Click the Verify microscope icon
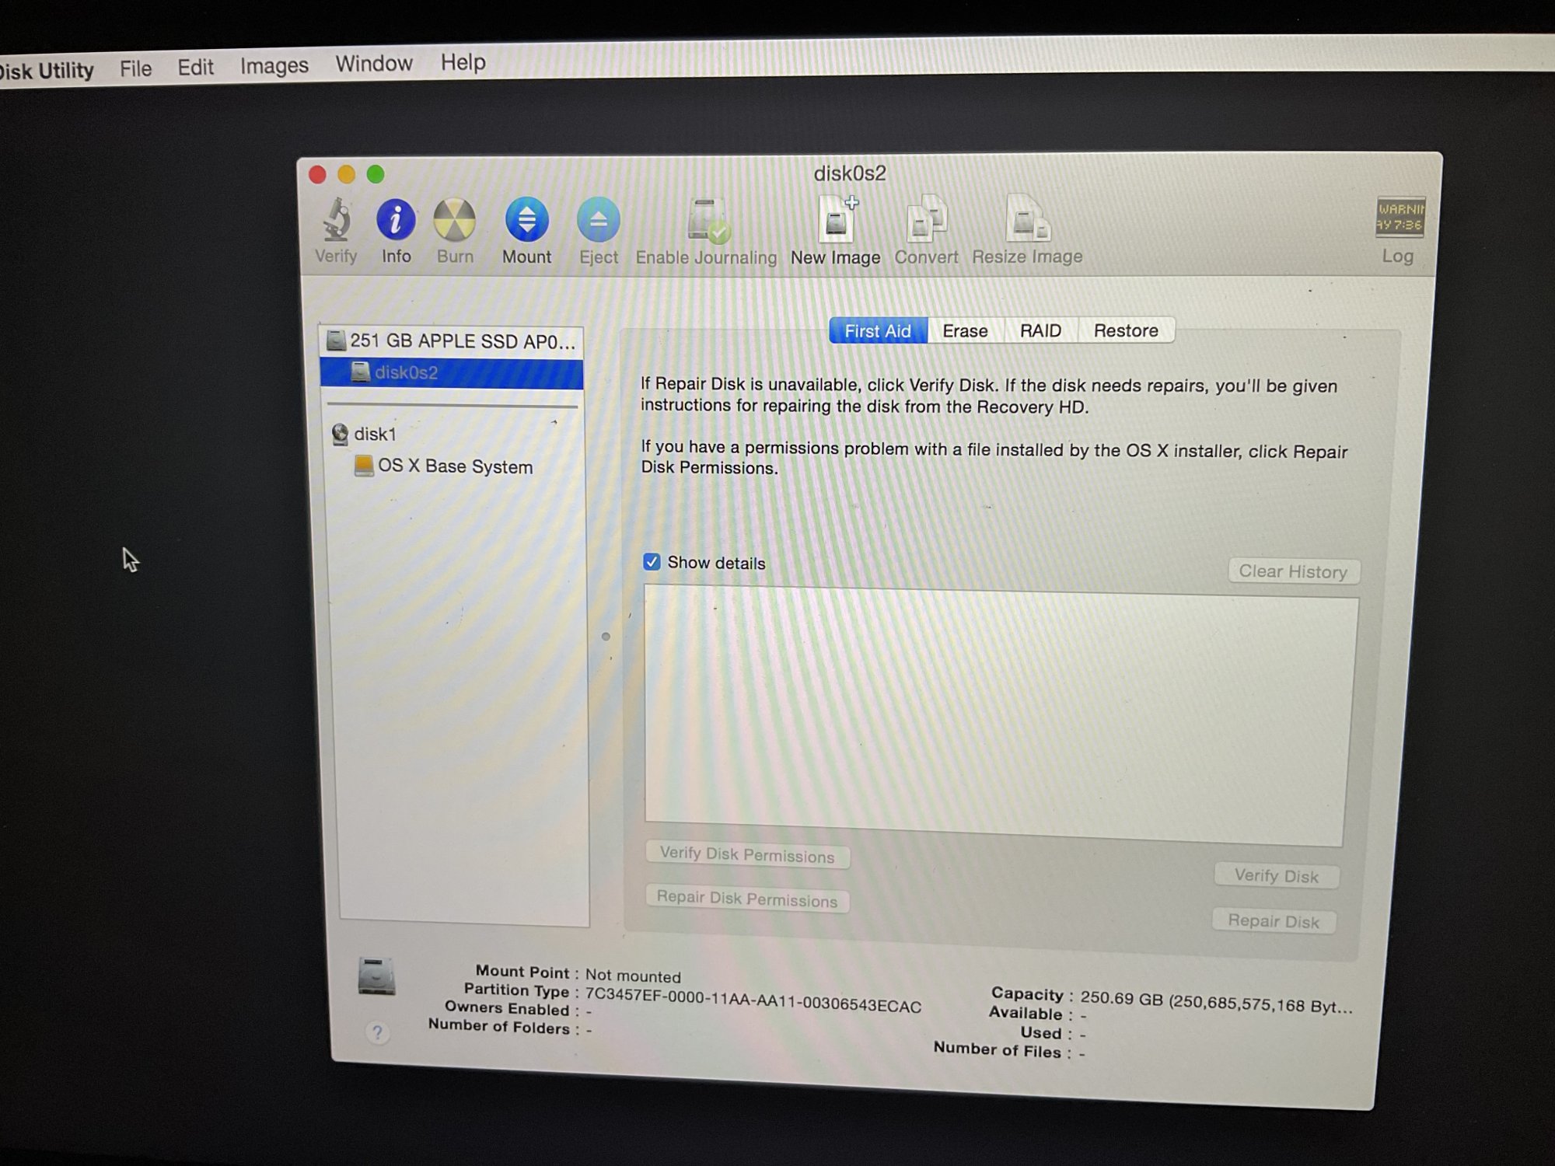Image resolution: width=1555 pixels, height=1166 pixels. pyautogui.click(x=336, y=222)
